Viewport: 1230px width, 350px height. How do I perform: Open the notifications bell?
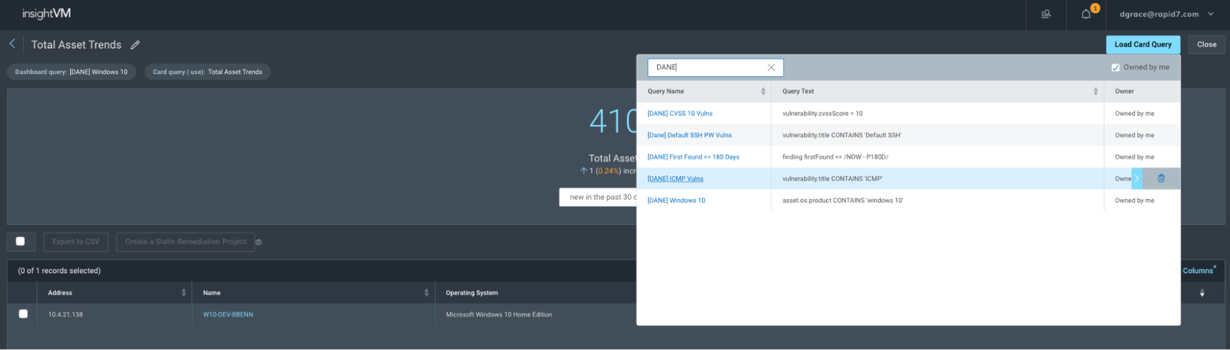tap(1086, 14)
